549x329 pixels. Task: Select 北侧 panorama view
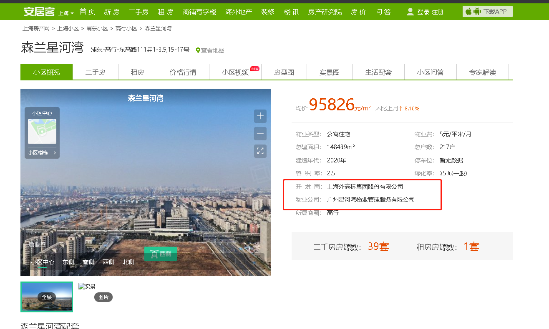(x=128, y=262)
